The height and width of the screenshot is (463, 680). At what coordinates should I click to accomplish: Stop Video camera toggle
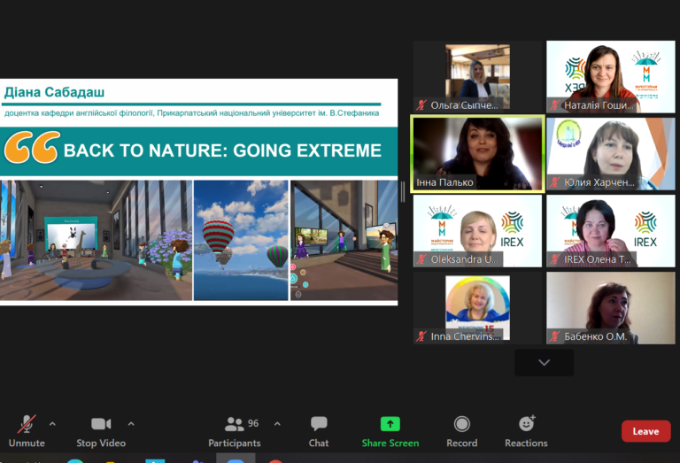click(101, 431)
